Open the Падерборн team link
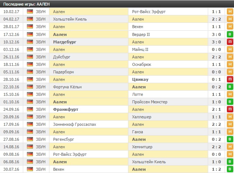This screenshot has width=234, height=173. pyautogui.click(x=63, y=72)
